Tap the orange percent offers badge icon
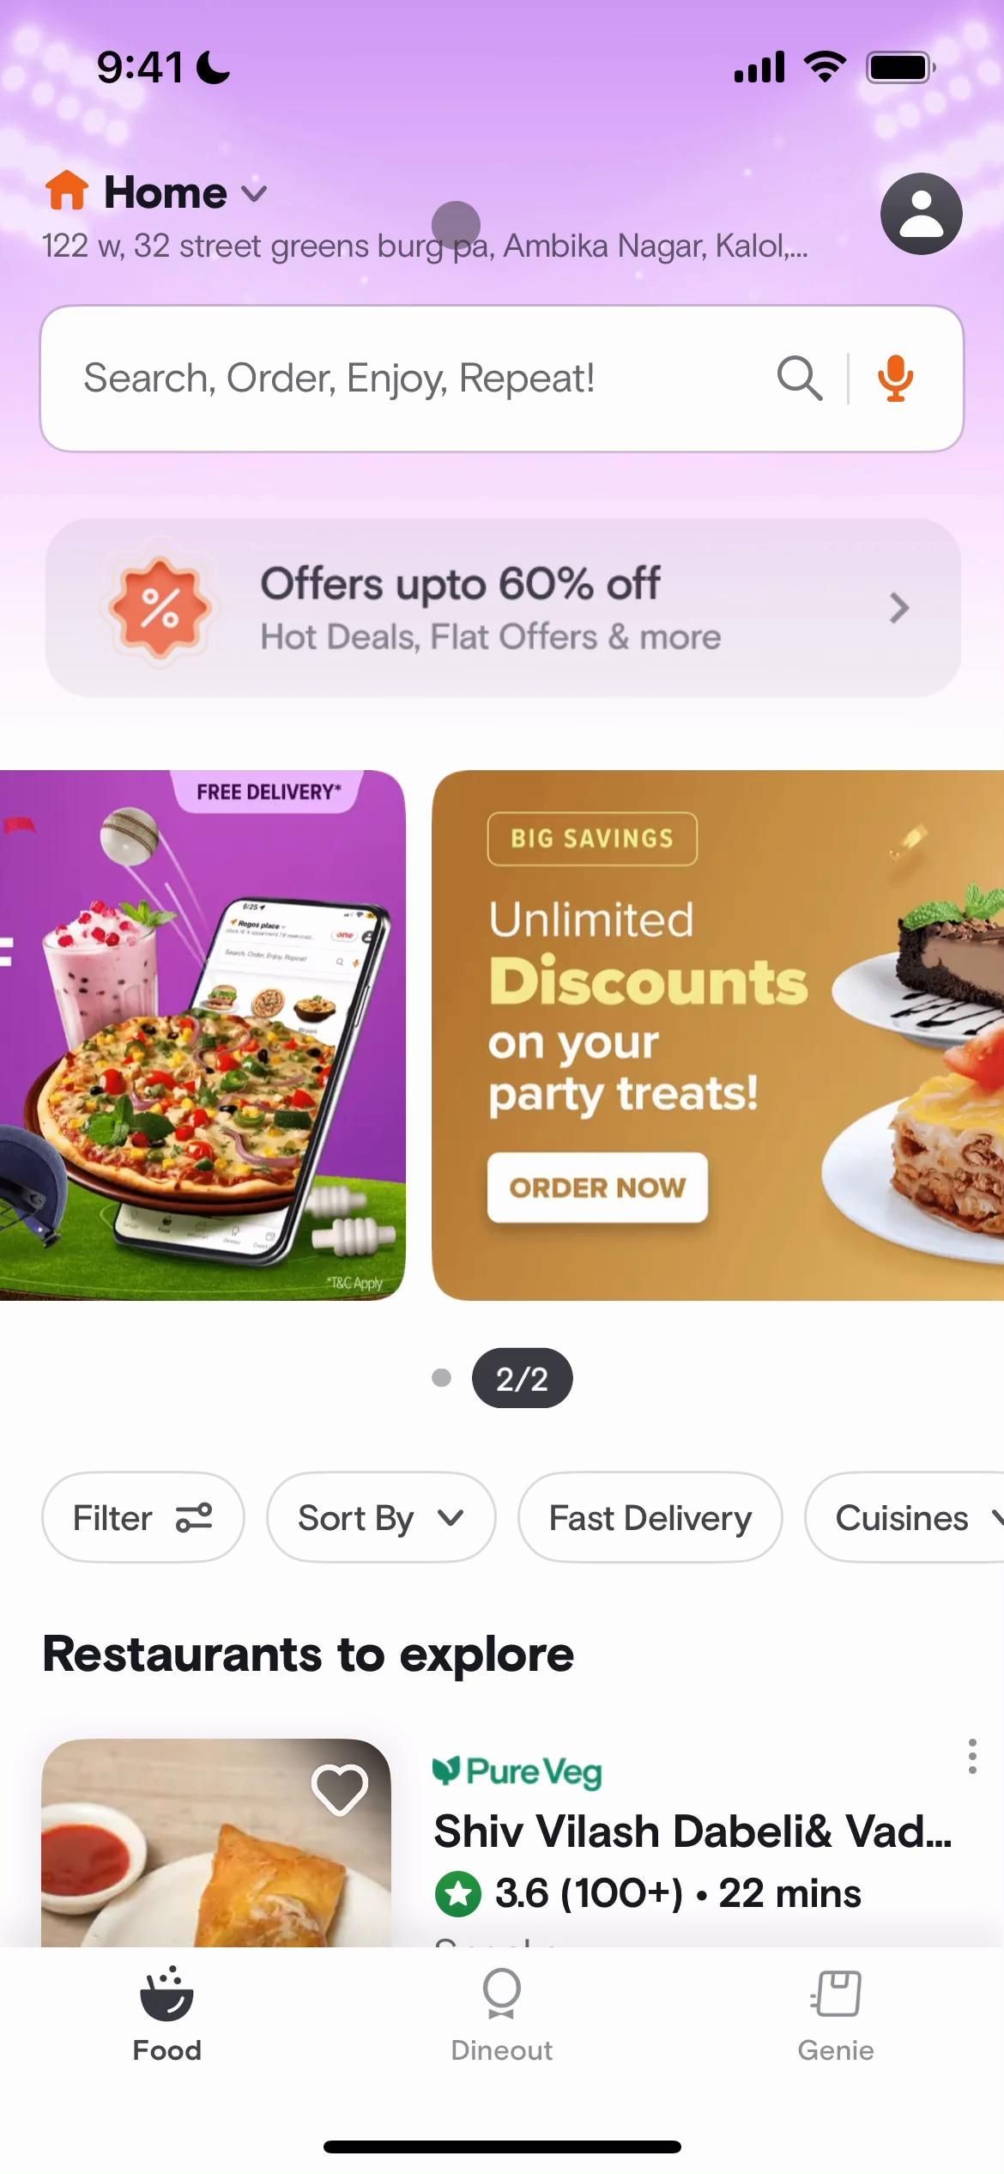 160,608
